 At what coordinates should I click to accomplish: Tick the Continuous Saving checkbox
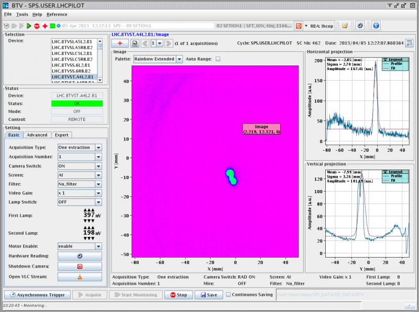tap(228, 295)
